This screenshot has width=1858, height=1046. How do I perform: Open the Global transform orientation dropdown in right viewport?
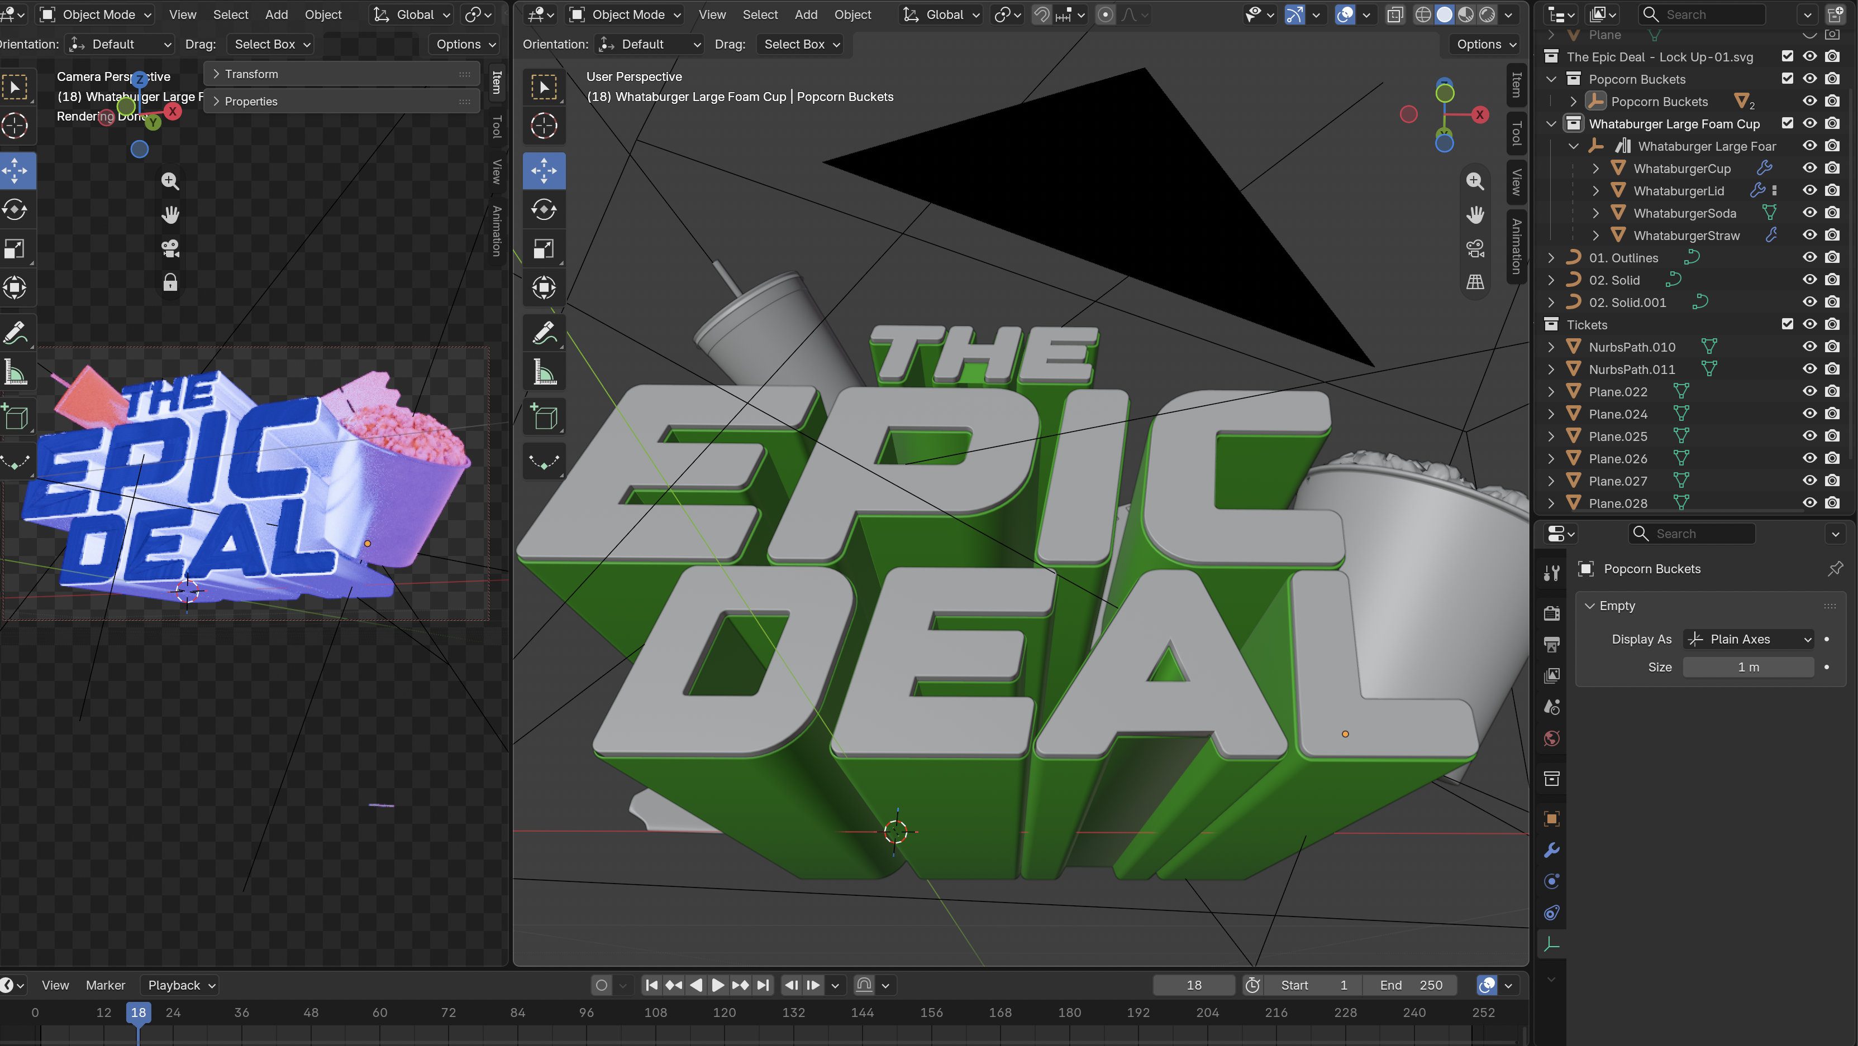click(x=941, y=15)
